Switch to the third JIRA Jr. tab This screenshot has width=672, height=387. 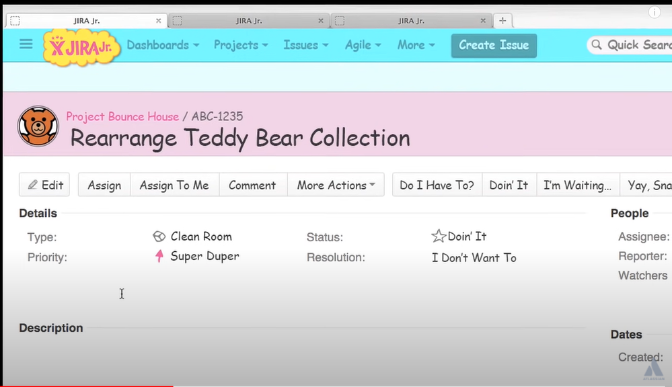coord(410,21)
